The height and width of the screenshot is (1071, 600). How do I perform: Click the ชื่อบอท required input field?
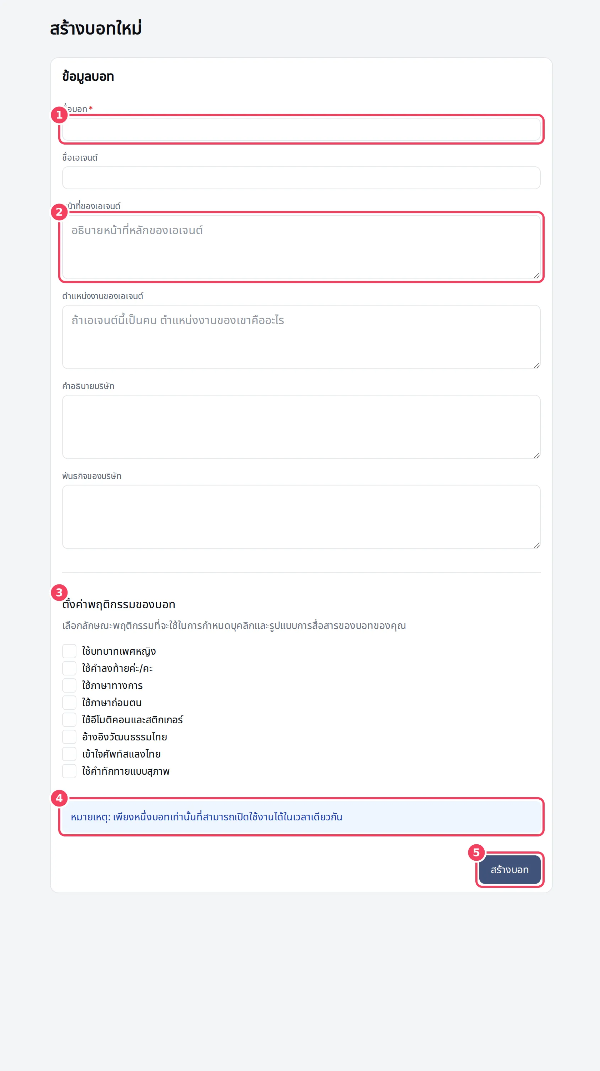[x=301, y=129]
